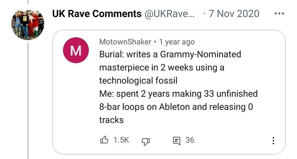This screenshot has width=297, height=159.
Task: Open the comment replies icon
Action: coord(176,141)
